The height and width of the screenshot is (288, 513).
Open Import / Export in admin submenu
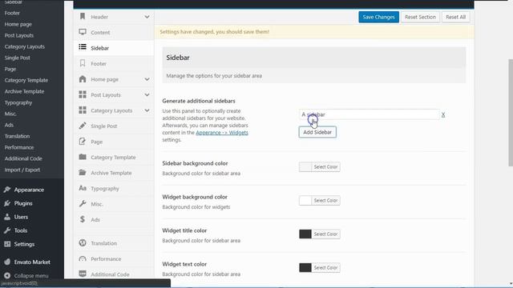[x=22, y=170]
